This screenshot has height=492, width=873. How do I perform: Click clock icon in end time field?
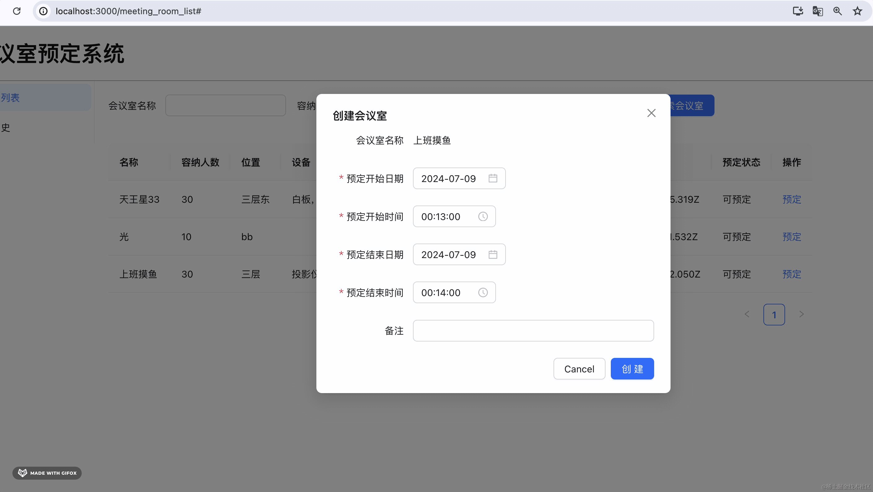483,292
